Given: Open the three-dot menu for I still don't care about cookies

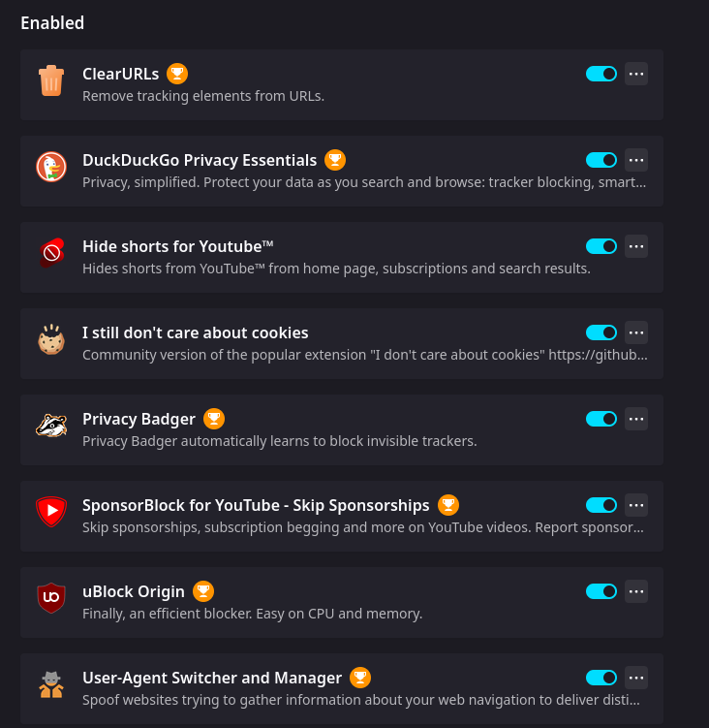Looking at the screenshot, I should (x=636, y=332).
